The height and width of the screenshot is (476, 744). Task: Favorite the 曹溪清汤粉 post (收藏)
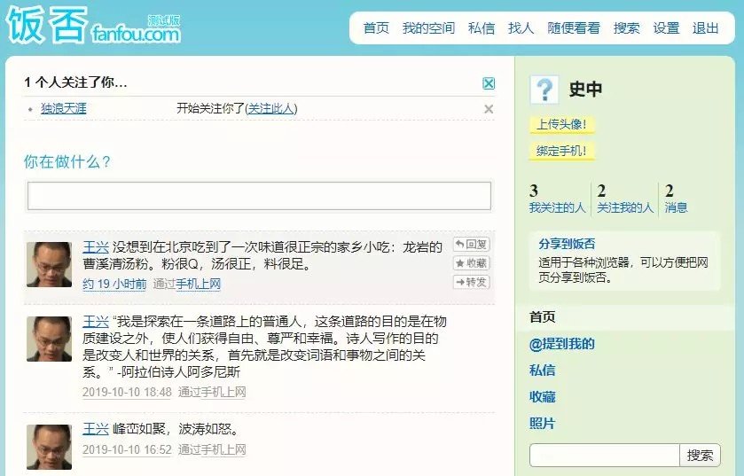pos(471,263)
